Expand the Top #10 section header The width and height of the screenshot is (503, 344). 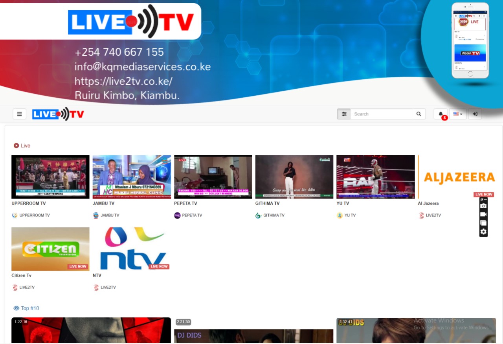(x=26, y=308)
